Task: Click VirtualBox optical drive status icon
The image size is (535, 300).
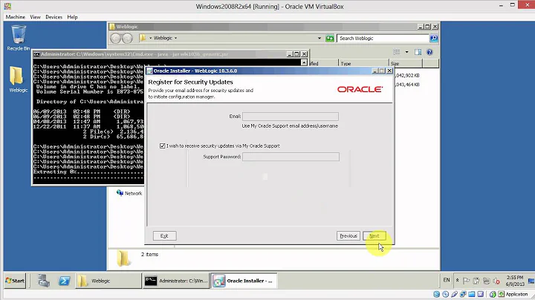Action: [445, 294]
